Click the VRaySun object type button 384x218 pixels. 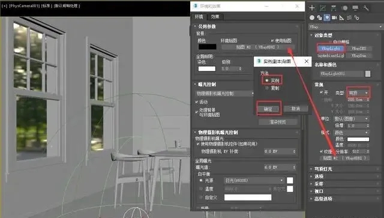point(359,56)
